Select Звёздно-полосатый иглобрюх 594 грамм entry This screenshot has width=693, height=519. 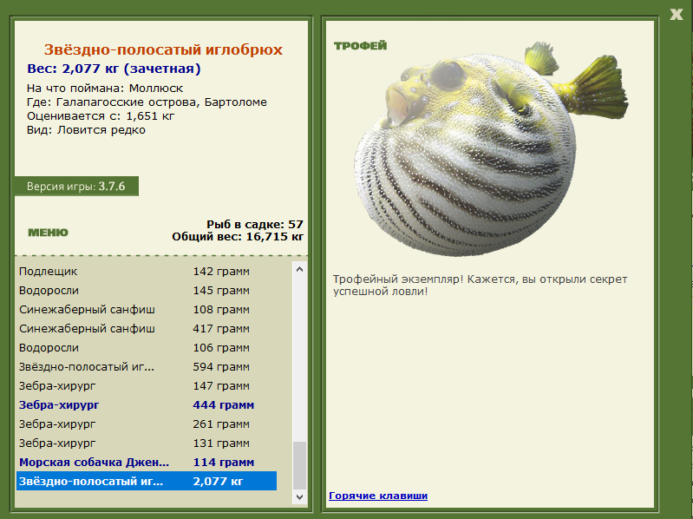[x=147, y=366]
